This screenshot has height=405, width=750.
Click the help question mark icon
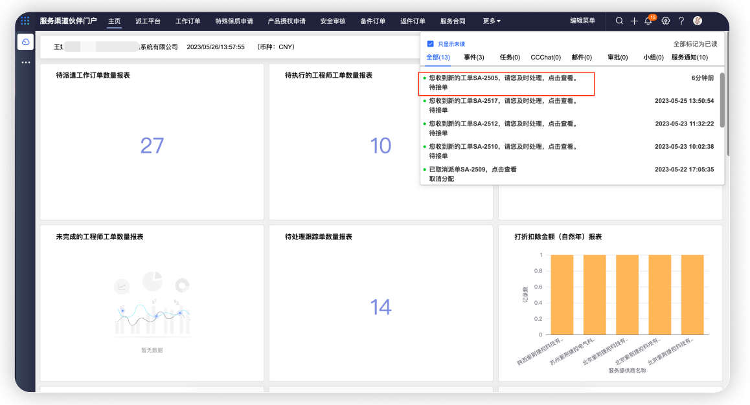coord(681,21)
